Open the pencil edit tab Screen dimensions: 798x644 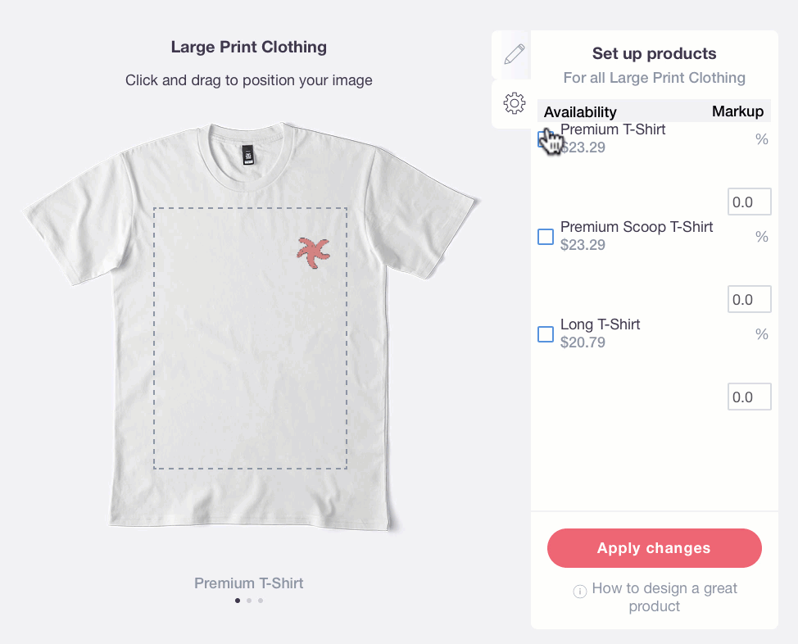[x=514, y=55]
